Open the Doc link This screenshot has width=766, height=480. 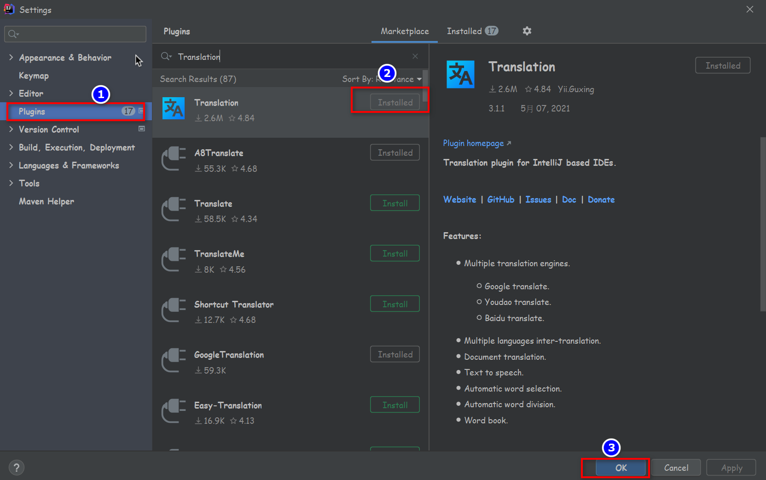click(x=569, y=199)
